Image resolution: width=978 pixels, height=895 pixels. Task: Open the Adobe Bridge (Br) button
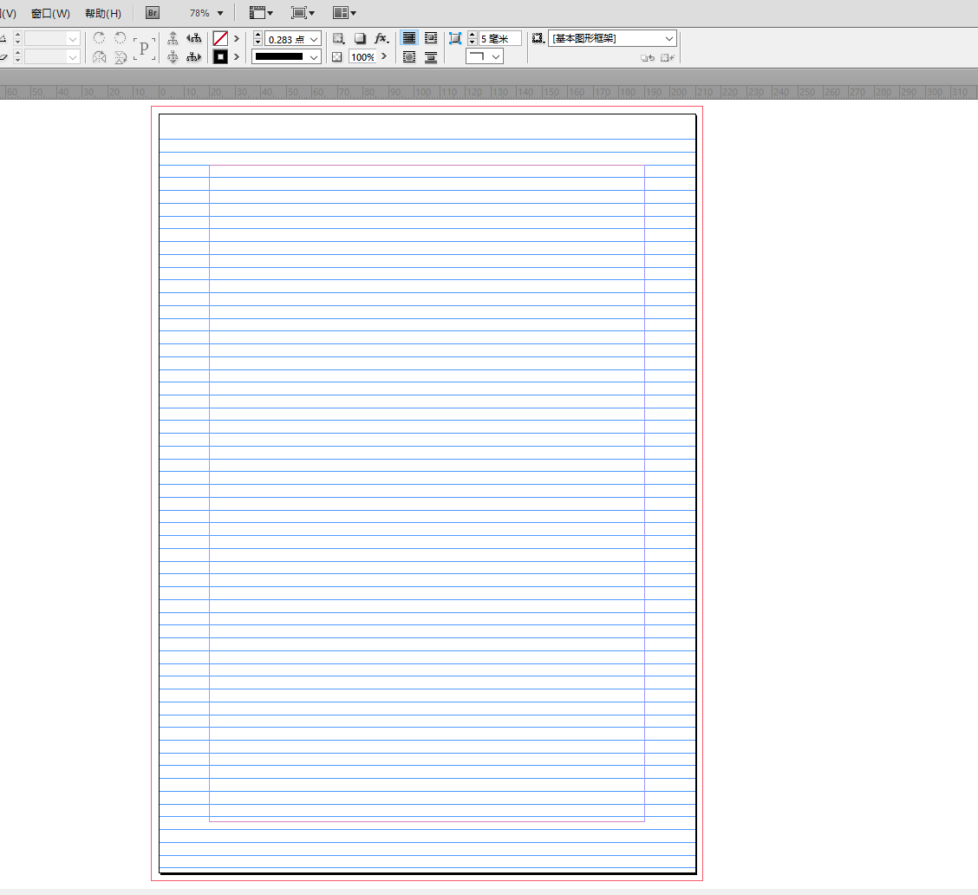[153, 13]
